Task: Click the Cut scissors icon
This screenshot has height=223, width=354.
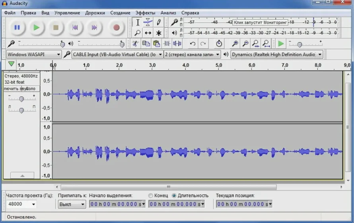Action: click(x=135, y=44)
